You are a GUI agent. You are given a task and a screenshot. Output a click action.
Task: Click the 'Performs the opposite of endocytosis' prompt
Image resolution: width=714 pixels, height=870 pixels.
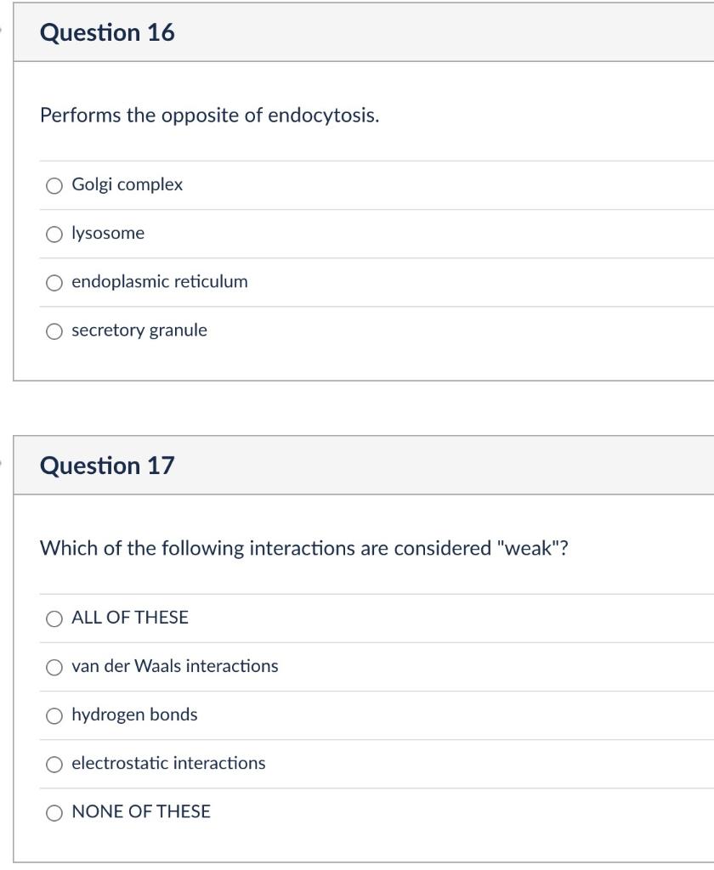coord(209,115)
